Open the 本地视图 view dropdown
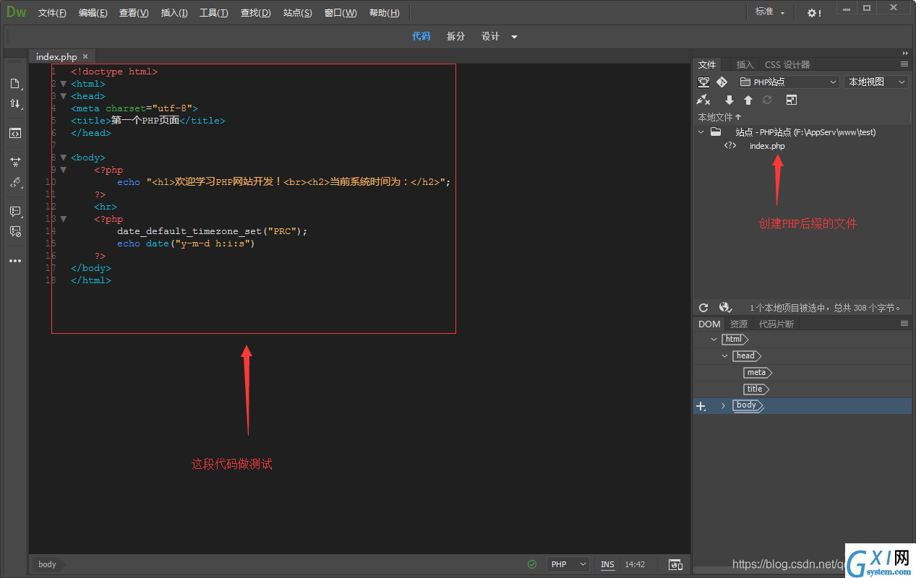The height and width of the screenshot is (578, 916). [876, 82]
